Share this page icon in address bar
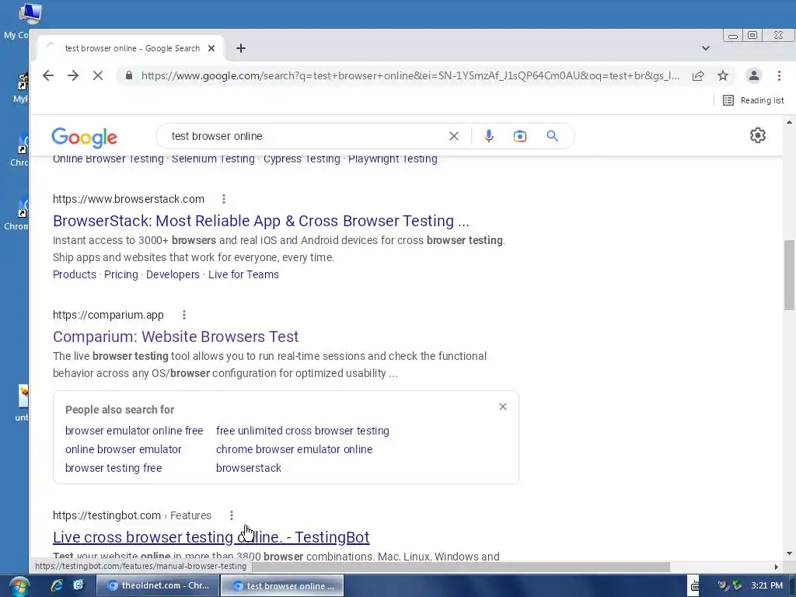Screen dimensions: 796x597 698,75
